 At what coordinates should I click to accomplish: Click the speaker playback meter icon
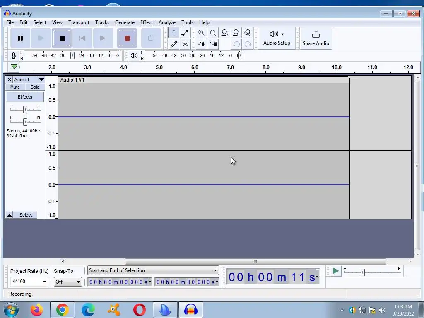(134, 55)
